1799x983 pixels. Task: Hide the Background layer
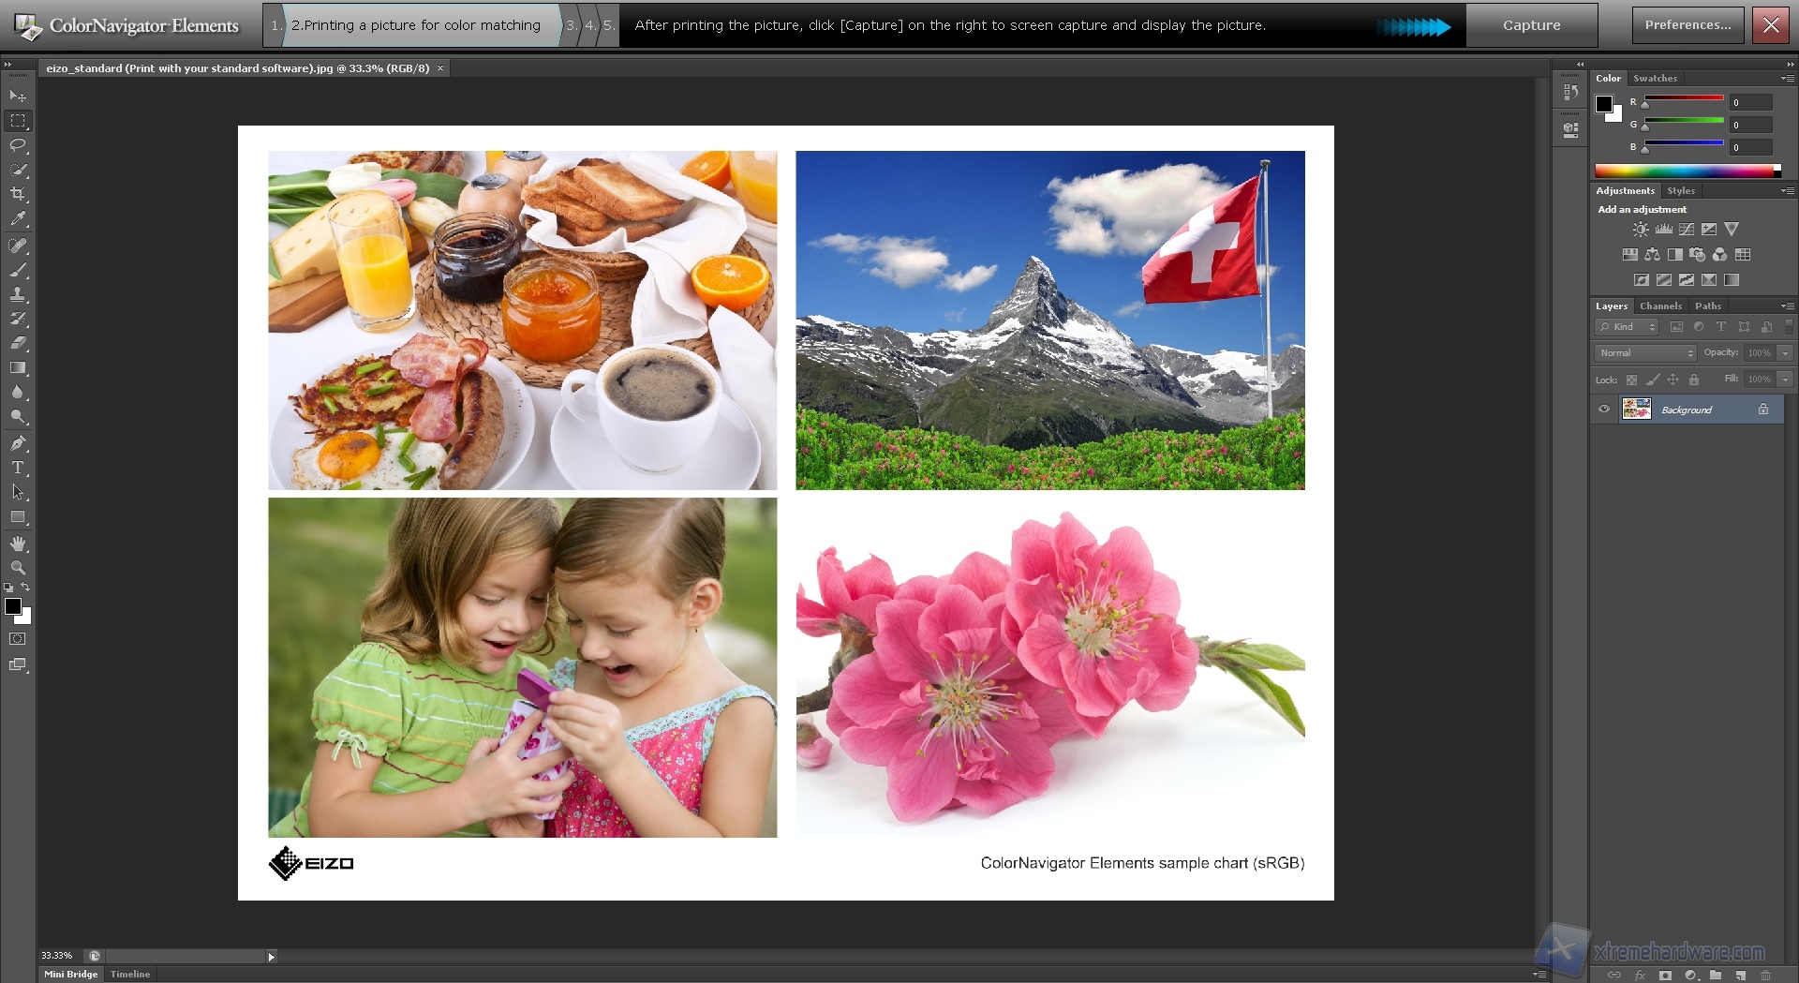pyautogui.click(x=1605, y=410)
